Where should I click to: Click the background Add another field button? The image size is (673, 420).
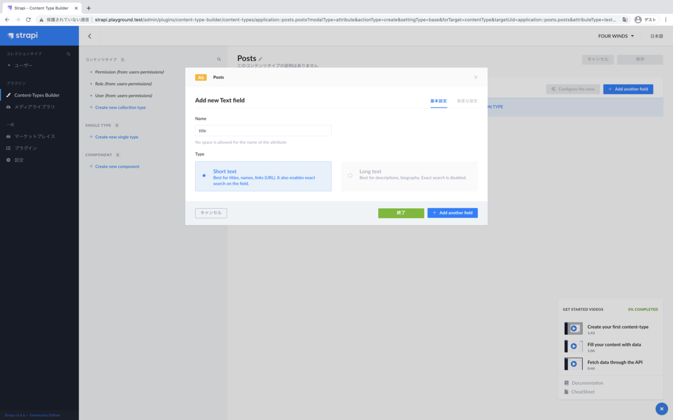628,89
